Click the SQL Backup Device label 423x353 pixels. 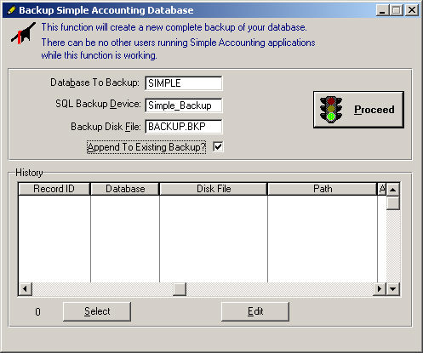point(98,104)
